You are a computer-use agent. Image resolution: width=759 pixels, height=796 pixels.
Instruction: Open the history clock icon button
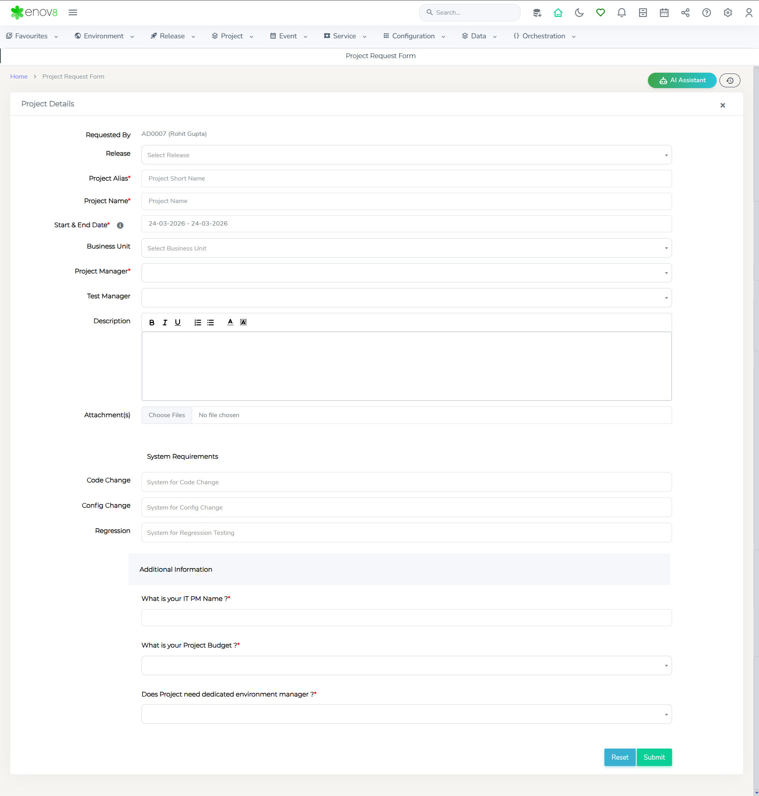(729, 81)
